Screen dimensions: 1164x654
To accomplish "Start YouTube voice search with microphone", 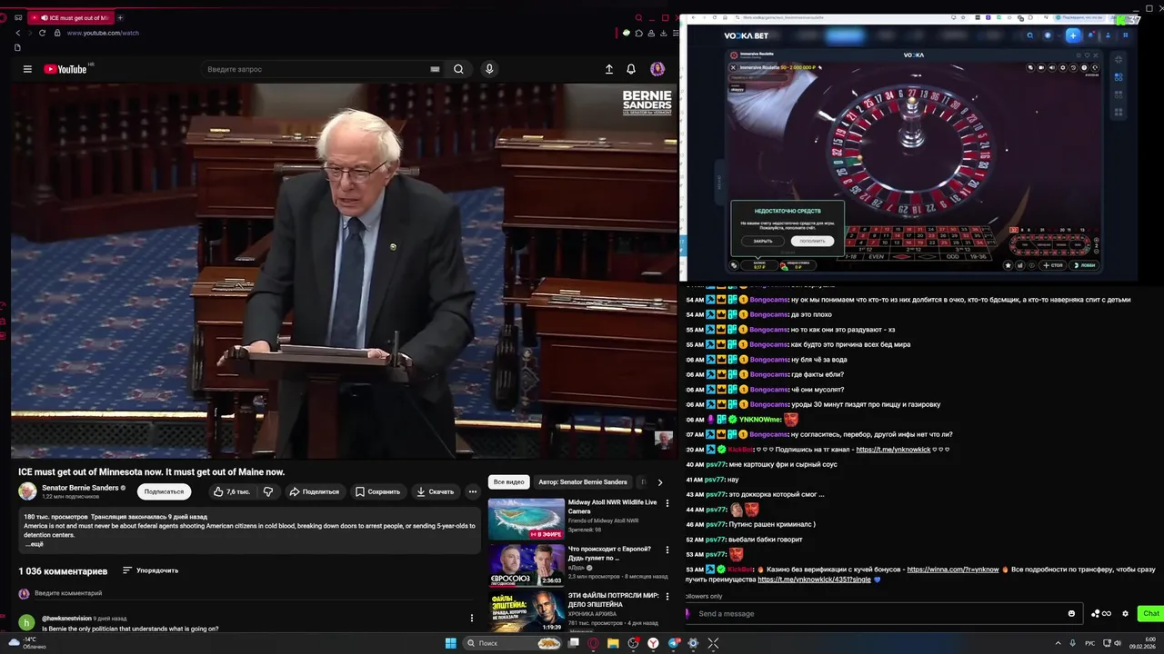I will [489, 69].
